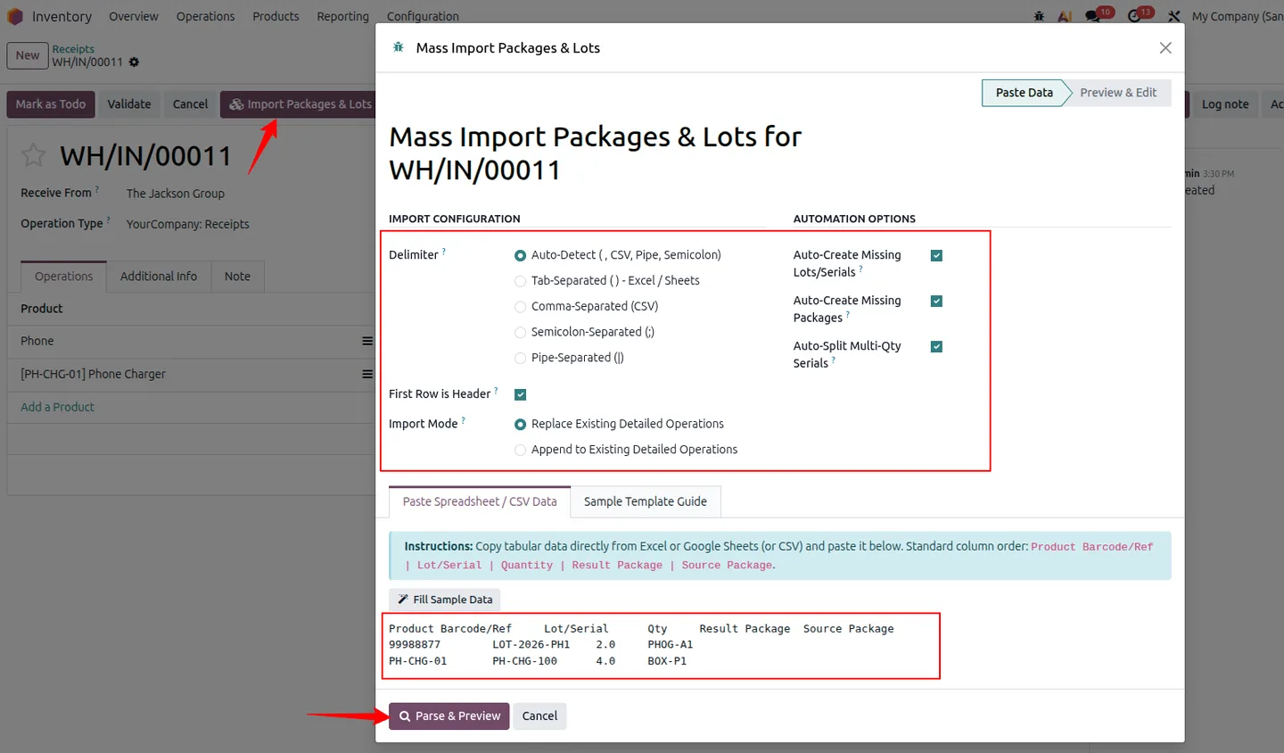Click the New record button
This screenshot has height=753, width=1284.
pyautogui.click(x=28, y=55)
